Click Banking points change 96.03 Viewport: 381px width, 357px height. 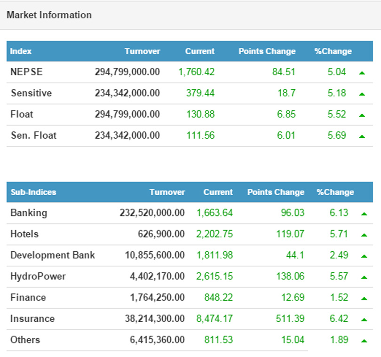coord(293,213)
